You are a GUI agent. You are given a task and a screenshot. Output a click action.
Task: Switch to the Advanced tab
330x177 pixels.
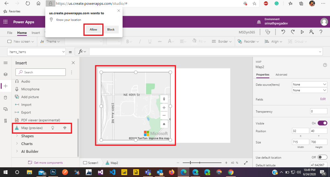281,75
